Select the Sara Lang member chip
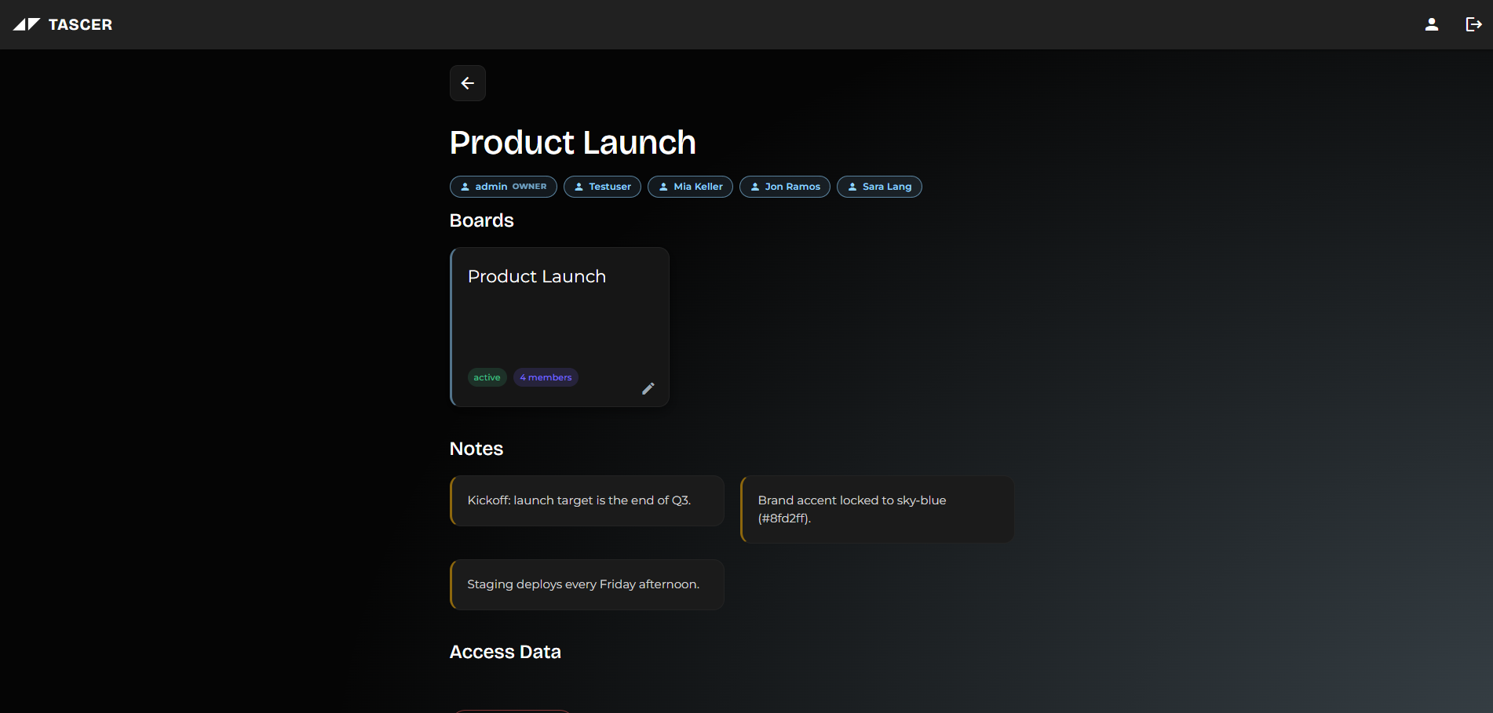 879,187
